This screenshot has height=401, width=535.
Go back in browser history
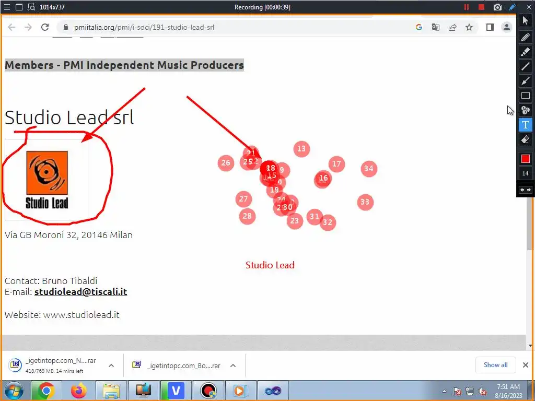(x=11, y=27)
